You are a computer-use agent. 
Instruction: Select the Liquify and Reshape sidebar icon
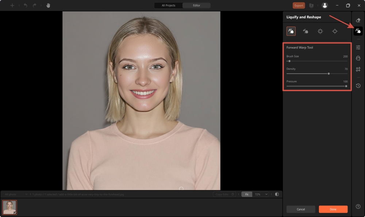point(358,31)
